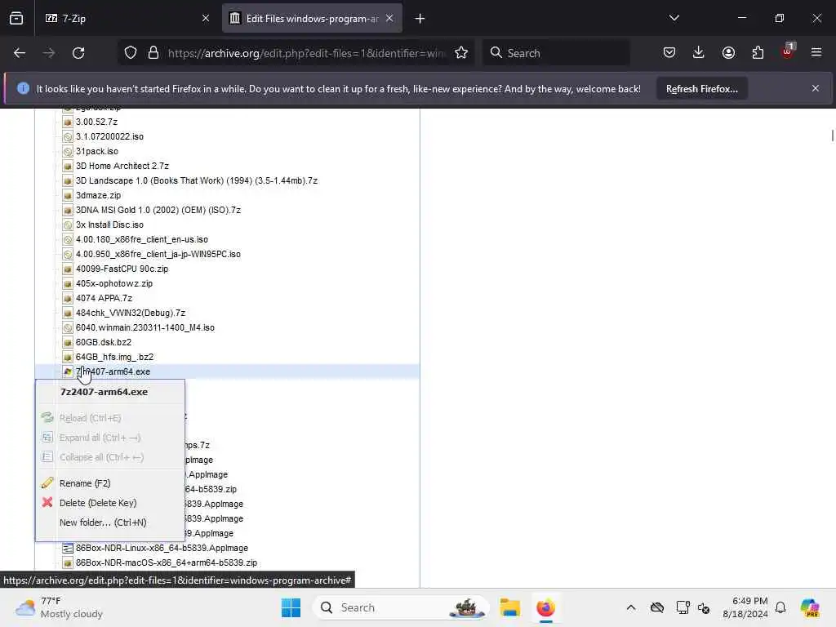
Task: Open File Explorer from the taskbar
Action: (x=509, y=607)
